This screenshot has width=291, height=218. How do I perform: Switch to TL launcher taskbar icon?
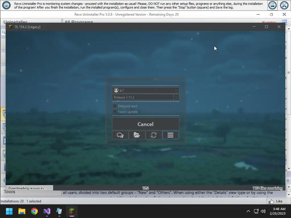click(x=72, y=211)
